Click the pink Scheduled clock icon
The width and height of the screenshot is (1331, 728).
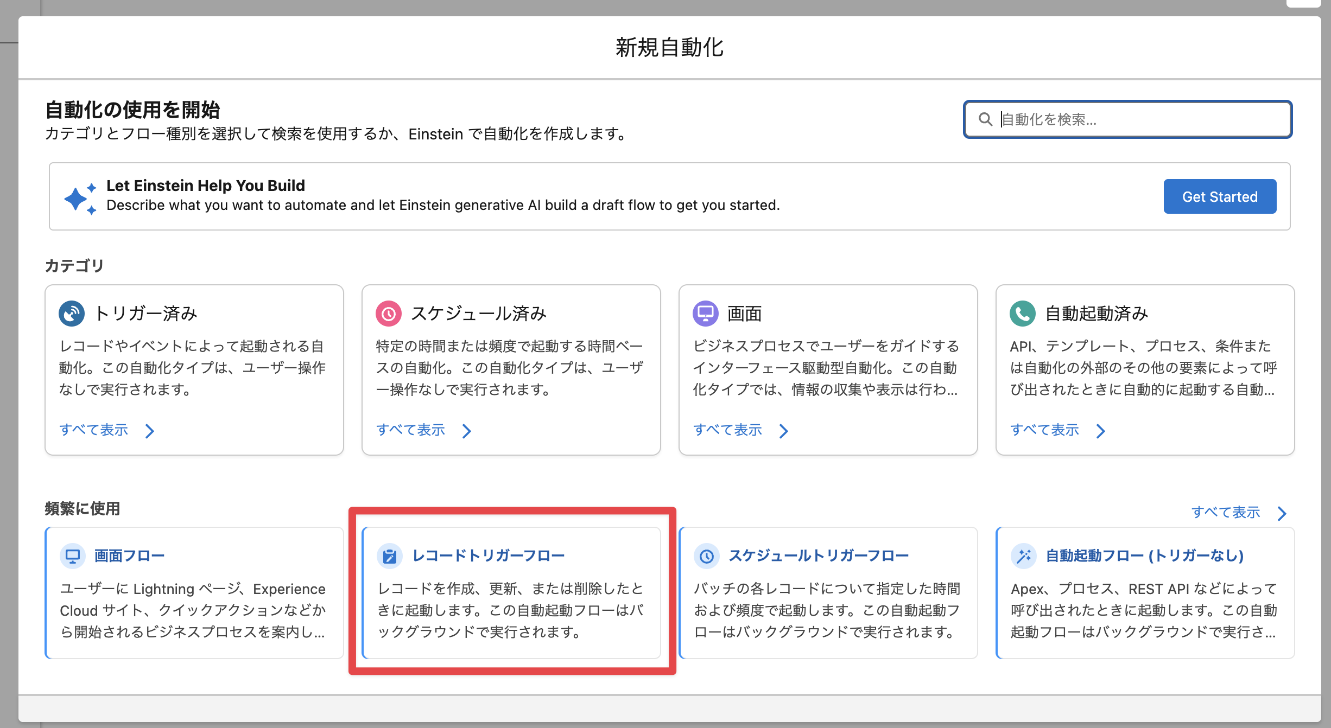389,314
